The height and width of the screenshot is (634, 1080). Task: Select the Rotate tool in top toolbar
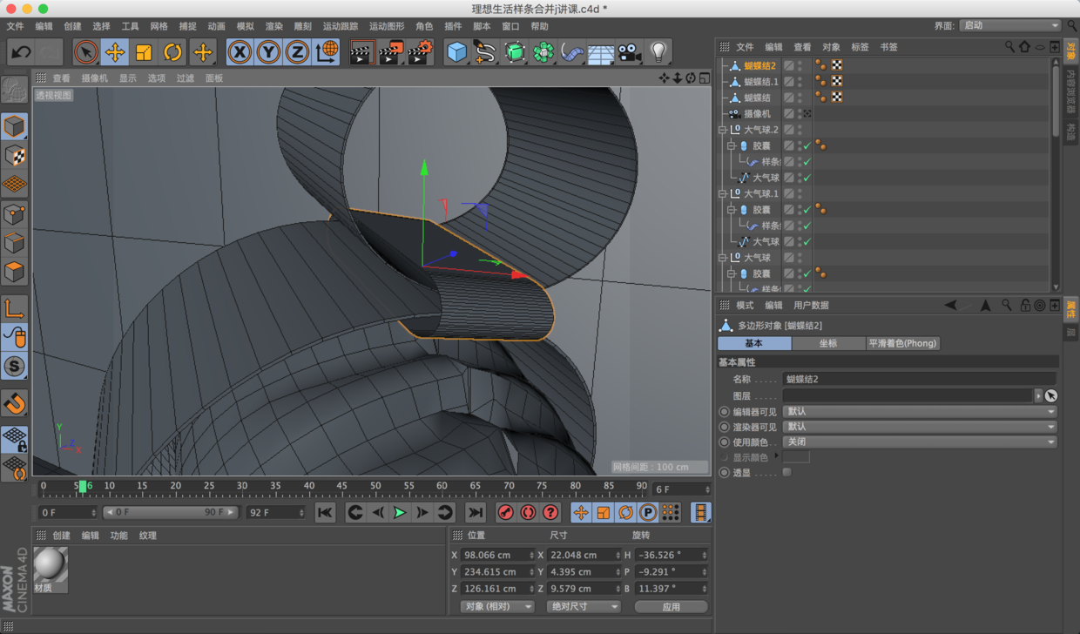click(x=172, y=53)
